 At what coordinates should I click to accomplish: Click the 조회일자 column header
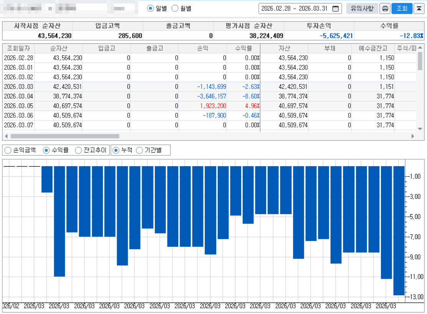point(18,48)
